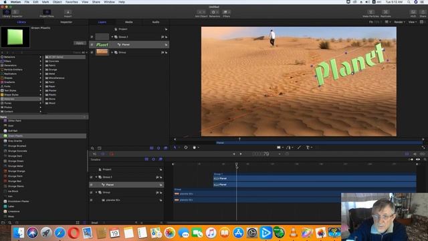Jump to the start of the project
Image resolution: width=428 pixels, height=241 pixels.
pos(234,154)
